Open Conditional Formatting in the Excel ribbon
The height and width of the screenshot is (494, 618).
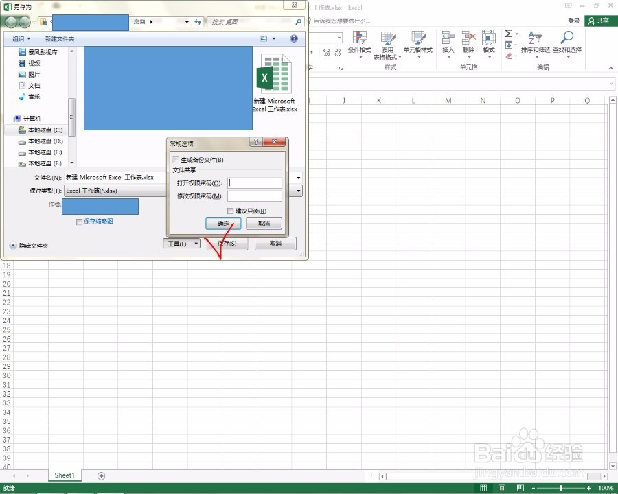coord(359,44)
